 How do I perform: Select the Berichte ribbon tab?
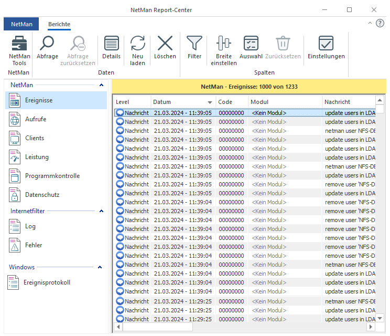click(x=59, y=24)
